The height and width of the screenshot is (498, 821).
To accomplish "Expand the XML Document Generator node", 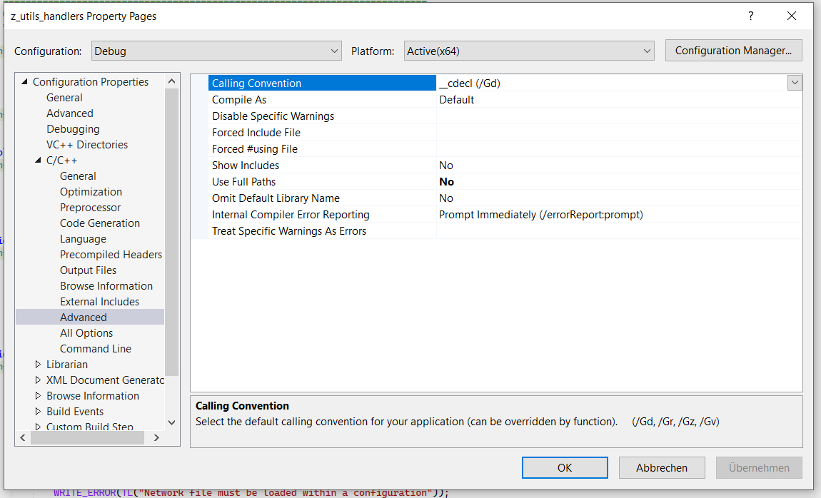I will 39,380.
